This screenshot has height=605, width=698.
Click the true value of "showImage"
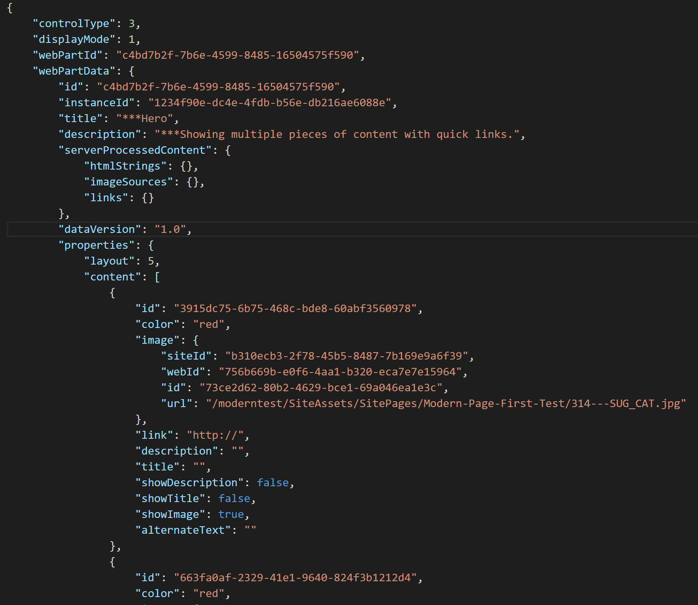point(231,515)
